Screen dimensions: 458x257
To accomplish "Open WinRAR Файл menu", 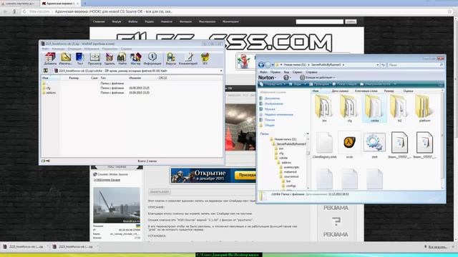I will point(45,49).
